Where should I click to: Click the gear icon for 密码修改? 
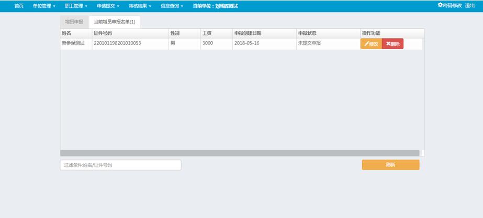click(x=440, y=5)
